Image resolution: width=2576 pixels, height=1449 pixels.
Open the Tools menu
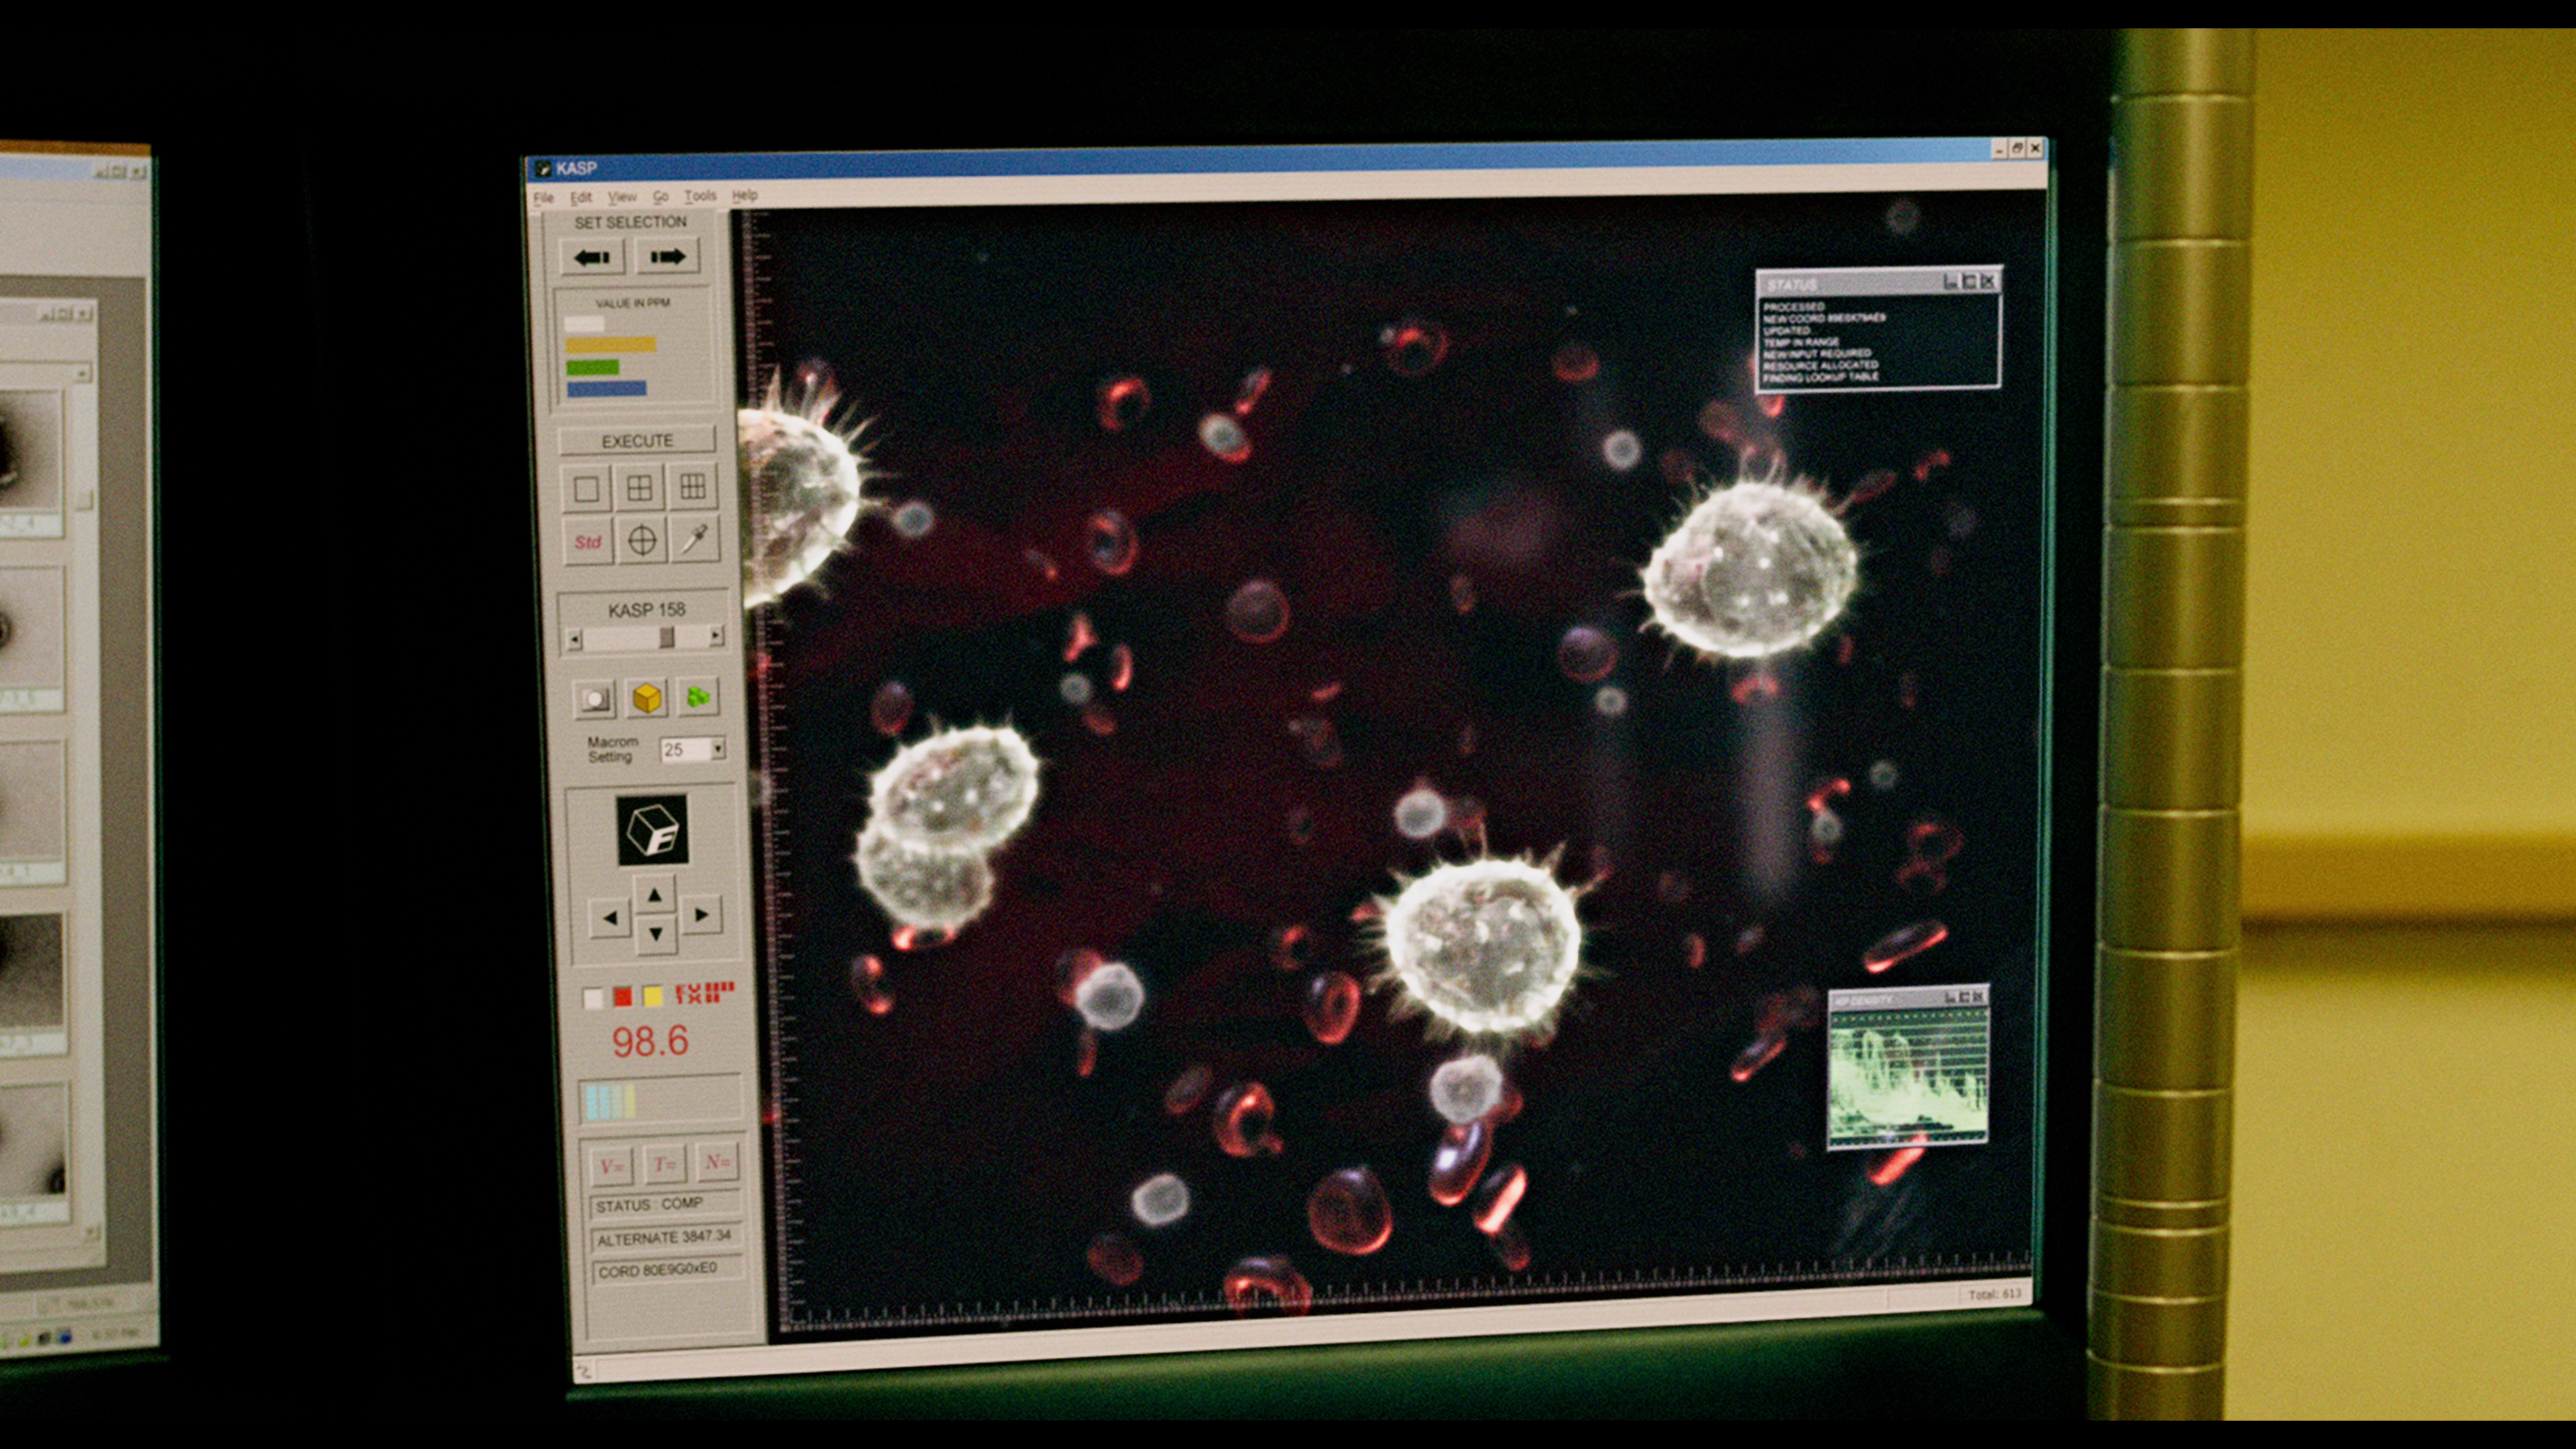[700, 196]
